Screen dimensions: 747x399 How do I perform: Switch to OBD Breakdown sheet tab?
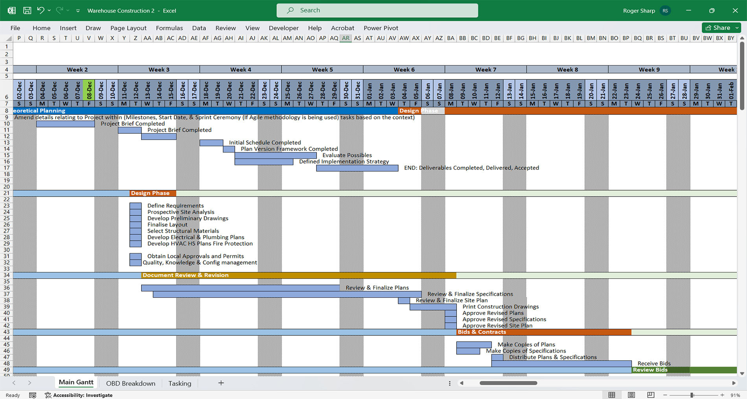click(x=131, y=383)
